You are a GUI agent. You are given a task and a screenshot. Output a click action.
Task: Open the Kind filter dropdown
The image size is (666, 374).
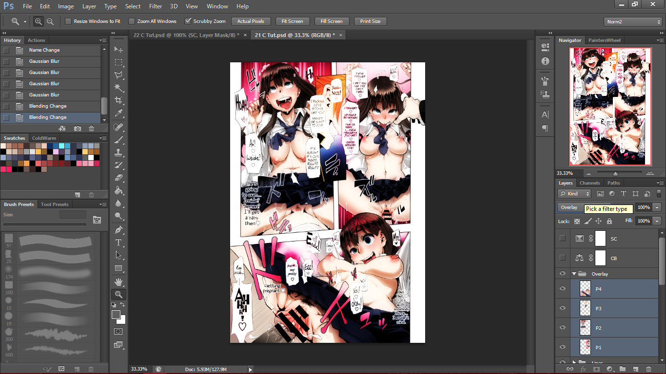pos(575,194)
